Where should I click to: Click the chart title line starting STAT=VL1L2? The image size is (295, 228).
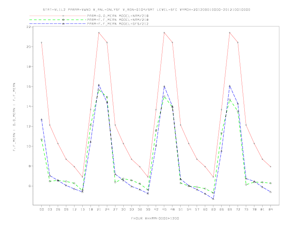[x=146, y=10]
